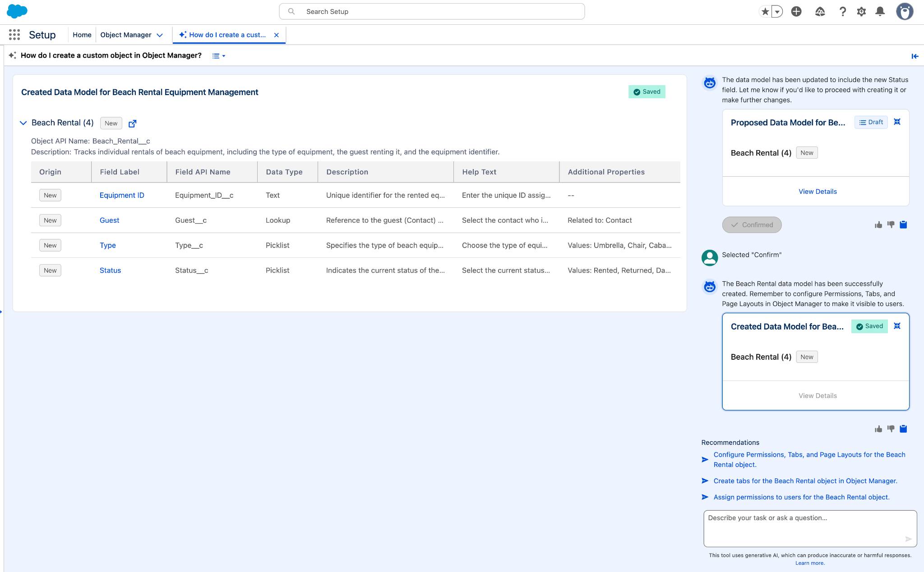Screen dimensions: 924x572
Task: Open the Setup gear icon
Action: [x=860, y=11]
